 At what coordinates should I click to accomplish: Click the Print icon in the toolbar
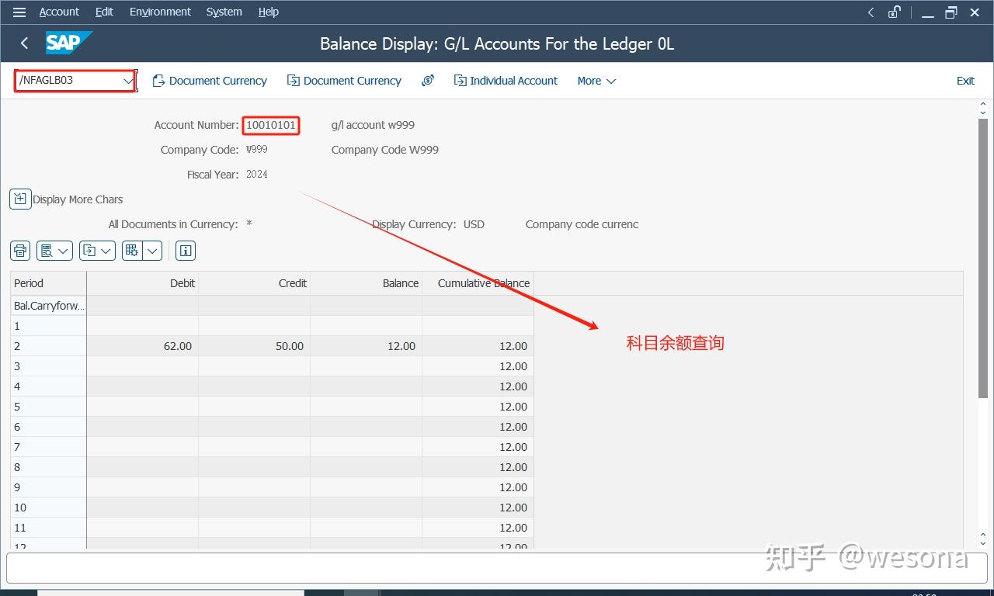click(19, 250)
